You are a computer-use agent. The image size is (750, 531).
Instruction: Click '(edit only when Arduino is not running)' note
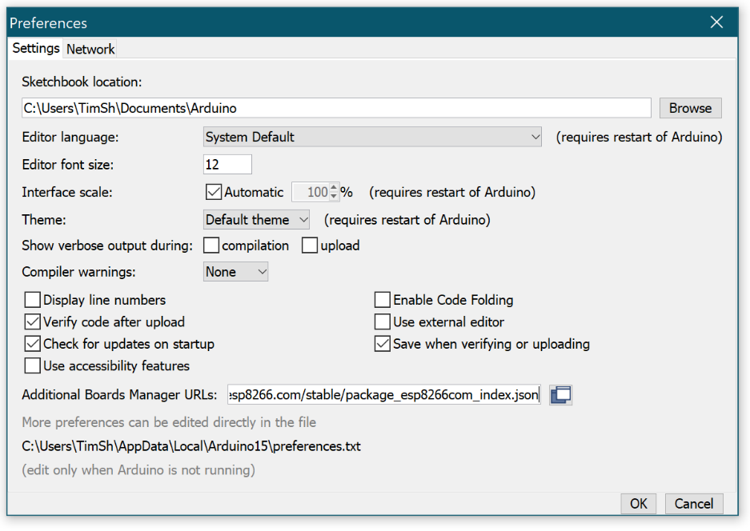pyautogui.click(x=138, y=470)
